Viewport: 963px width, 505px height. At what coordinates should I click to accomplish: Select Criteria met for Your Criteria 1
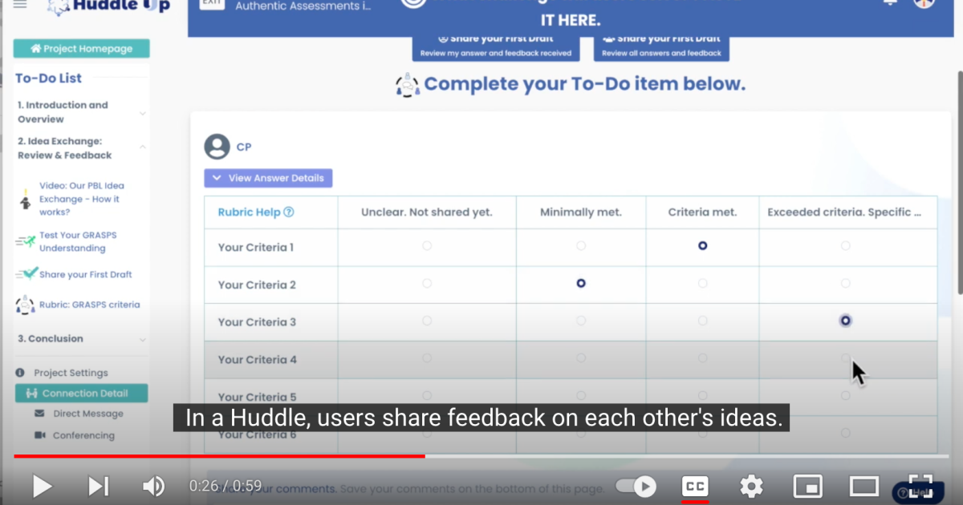click(x=702, y=245)
